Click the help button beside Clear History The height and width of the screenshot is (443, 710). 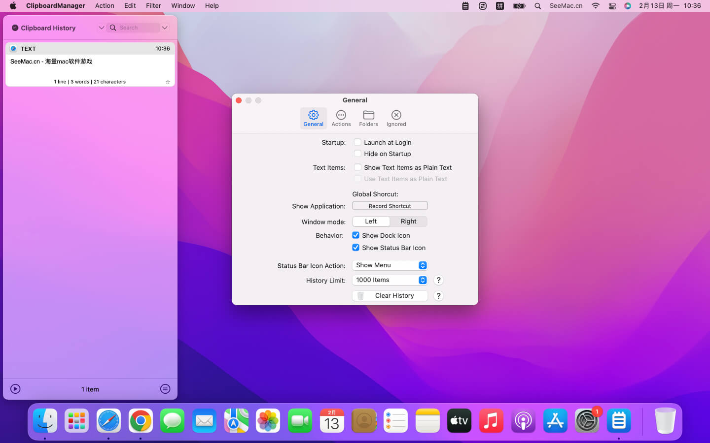click(x=438, y=296)
